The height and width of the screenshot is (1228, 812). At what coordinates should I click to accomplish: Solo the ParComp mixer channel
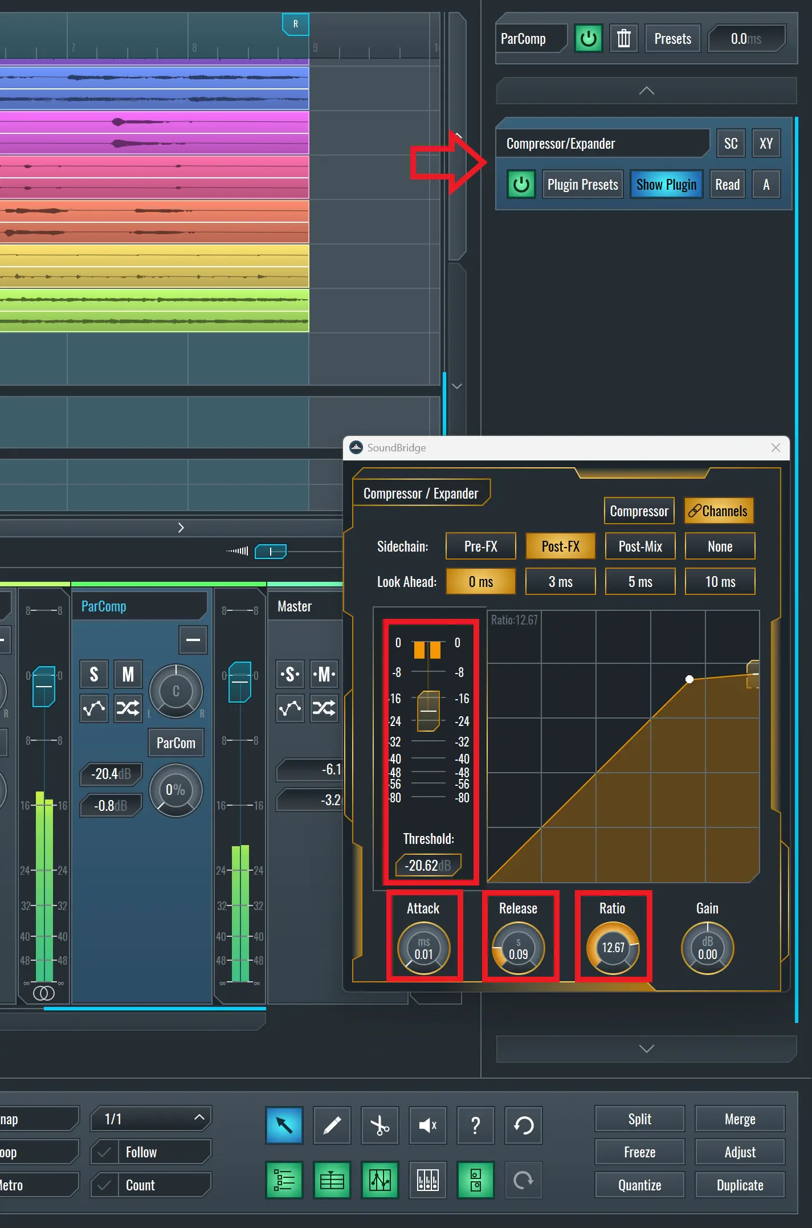click(x=94, y=675)
